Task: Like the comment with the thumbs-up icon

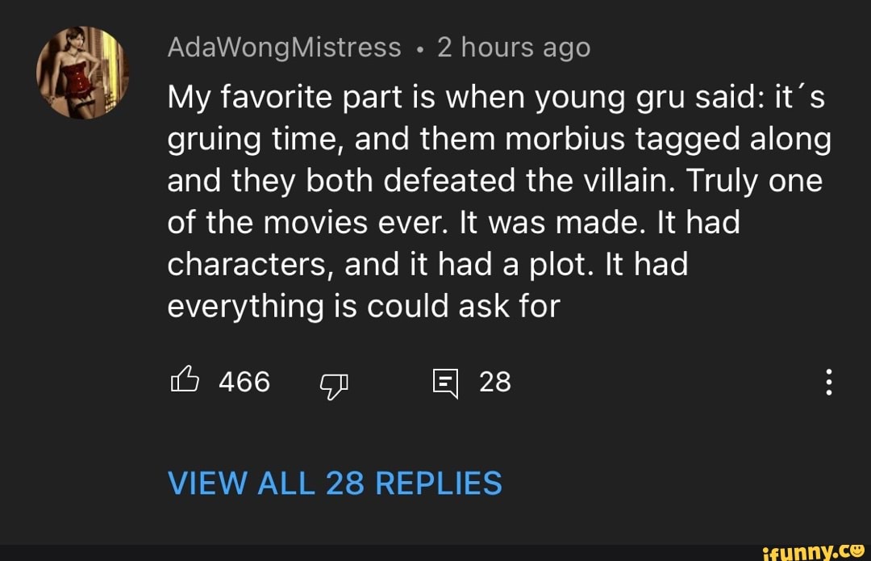Action: point(183,381)
